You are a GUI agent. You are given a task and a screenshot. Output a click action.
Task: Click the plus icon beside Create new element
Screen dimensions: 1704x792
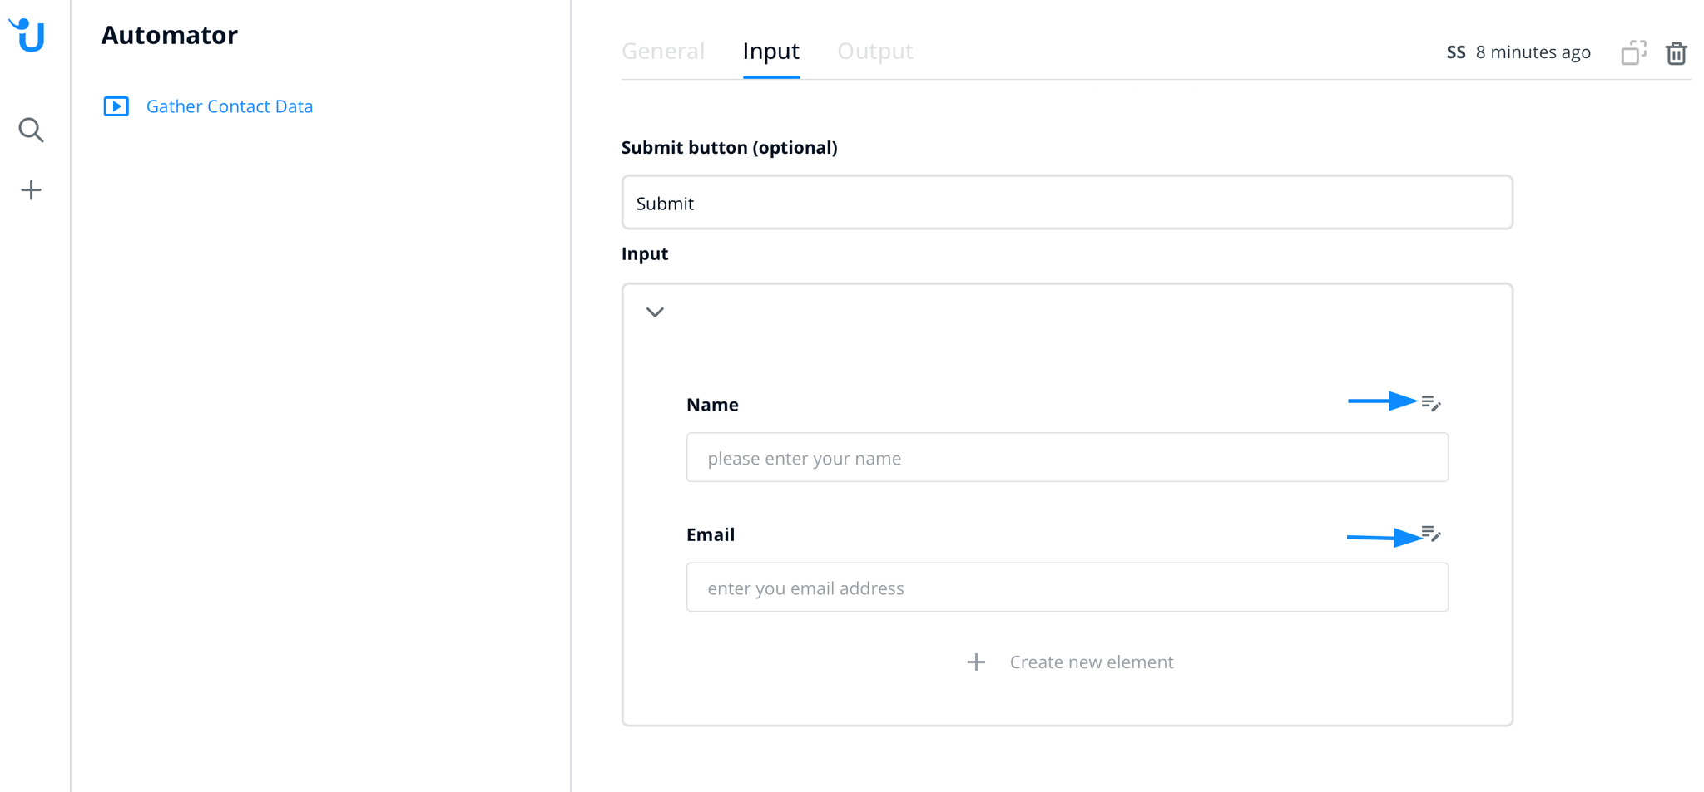click(976, 662)
